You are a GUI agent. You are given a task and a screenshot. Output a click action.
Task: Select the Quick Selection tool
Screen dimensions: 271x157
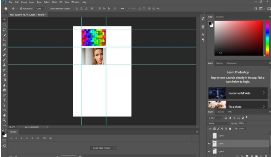click(x=4, y=35)
